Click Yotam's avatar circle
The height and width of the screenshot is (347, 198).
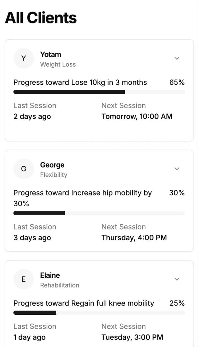pyautogui.click(x=24, y=58)
